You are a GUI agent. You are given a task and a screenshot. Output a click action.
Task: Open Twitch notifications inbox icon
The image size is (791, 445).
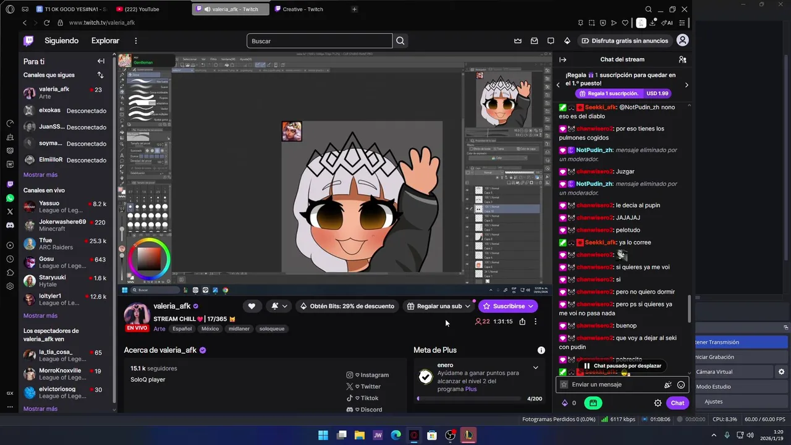pyautogui.click(x=534, y=41)
